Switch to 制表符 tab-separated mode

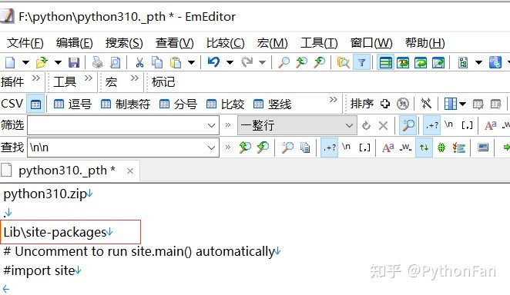pos(126,104)
